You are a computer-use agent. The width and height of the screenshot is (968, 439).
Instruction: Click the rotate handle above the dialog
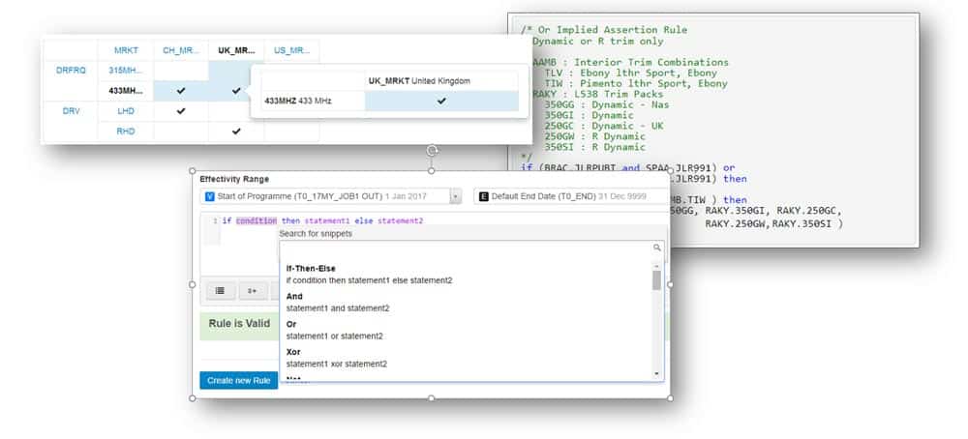(x=432, y=151)
